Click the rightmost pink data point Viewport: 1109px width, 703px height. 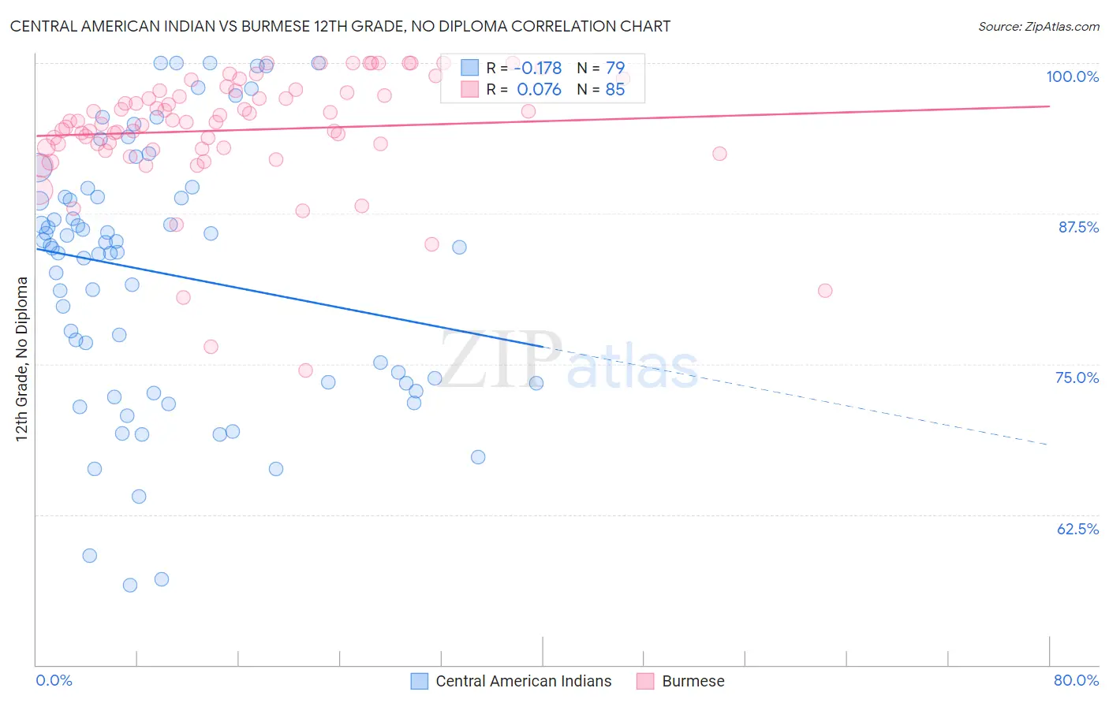point(825,290)
